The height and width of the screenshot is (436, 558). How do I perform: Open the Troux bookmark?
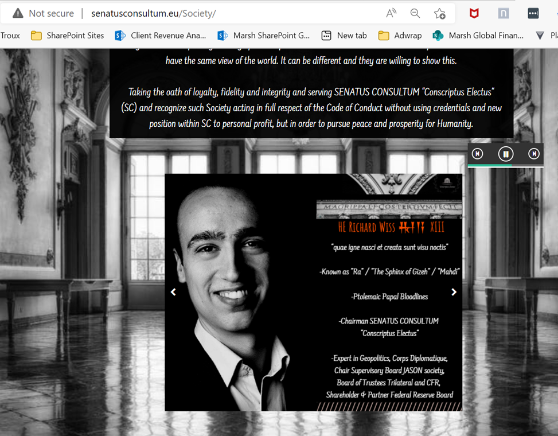10,36
